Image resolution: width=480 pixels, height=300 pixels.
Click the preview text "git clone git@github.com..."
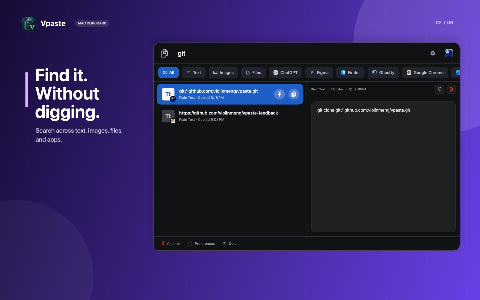tap(364, 110)
